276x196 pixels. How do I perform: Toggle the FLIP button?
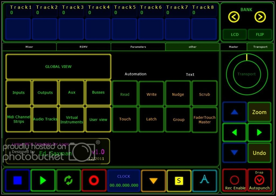click(260, 34)
